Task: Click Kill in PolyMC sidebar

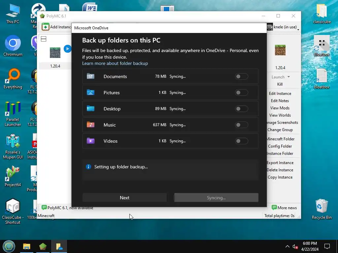Action: click(x=280, y=84)
